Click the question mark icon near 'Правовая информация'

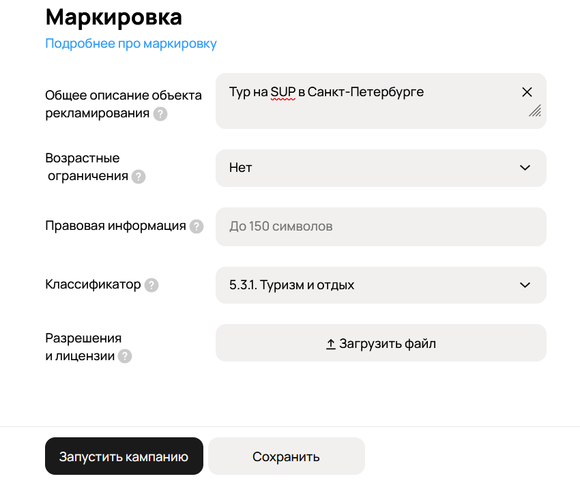(197, 226)
